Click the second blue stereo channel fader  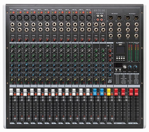(x=102, y=92)
